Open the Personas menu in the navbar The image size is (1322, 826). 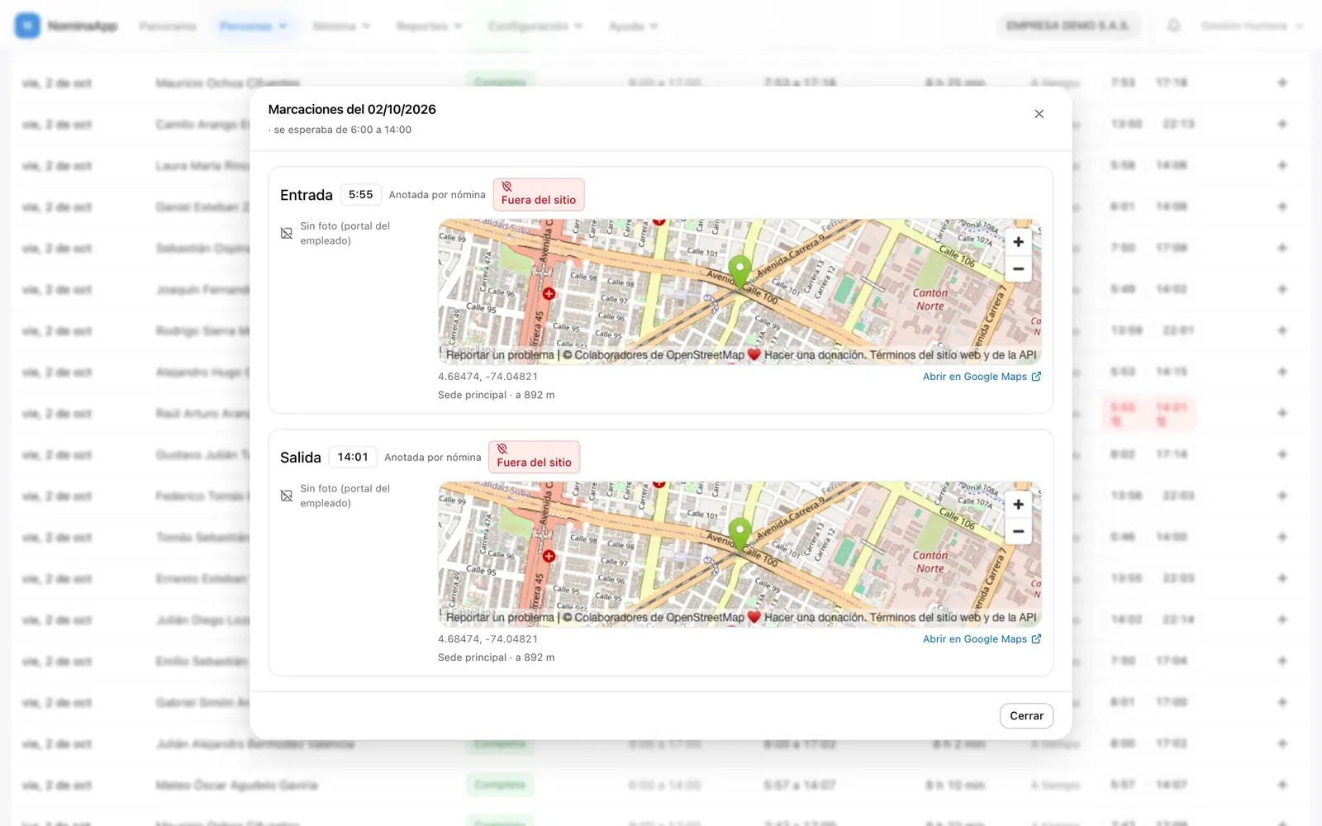(x=254, y=26)
